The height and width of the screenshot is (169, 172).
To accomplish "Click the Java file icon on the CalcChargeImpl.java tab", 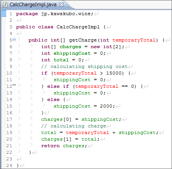I will (x=5, y=5).
